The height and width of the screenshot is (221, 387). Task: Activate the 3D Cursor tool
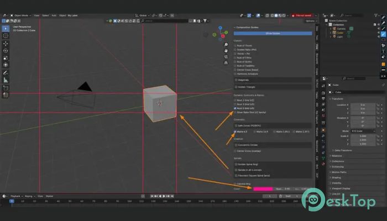(x=6, y=36)
